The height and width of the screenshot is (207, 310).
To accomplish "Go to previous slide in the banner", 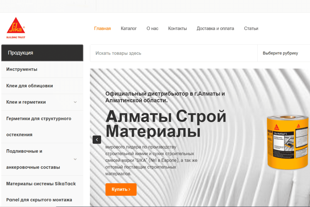I will point(97,140).
